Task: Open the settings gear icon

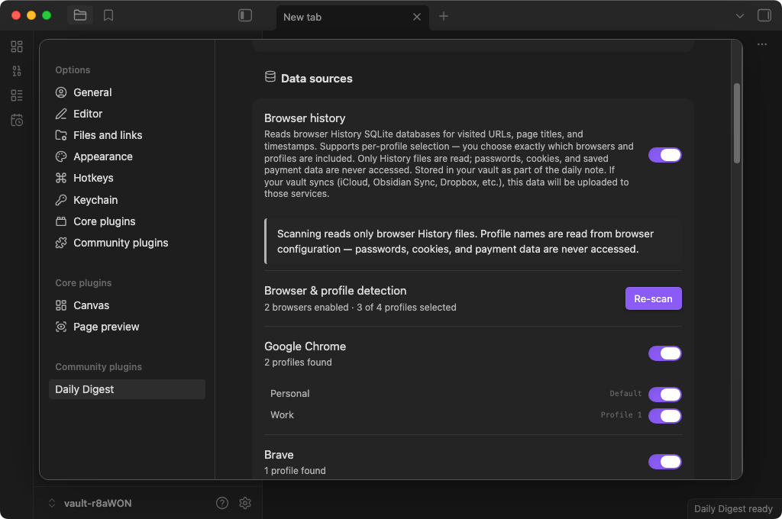Action: click(245, 503)
